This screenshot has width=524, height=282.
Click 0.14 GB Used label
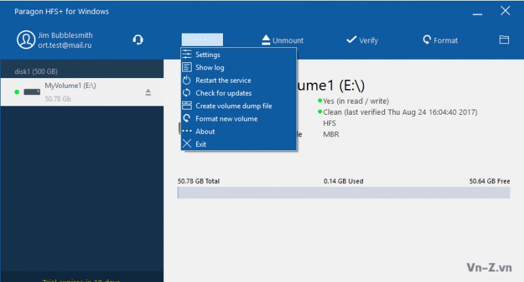click(343, 181)
